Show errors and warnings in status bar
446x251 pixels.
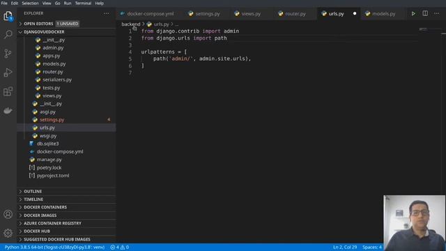(x=120, y=248)
